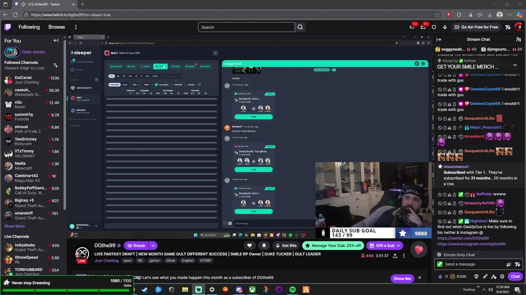Click the purple Chat send button
Image resolution: width=526 pixels, height=295 pixels.
coord(515,277)
